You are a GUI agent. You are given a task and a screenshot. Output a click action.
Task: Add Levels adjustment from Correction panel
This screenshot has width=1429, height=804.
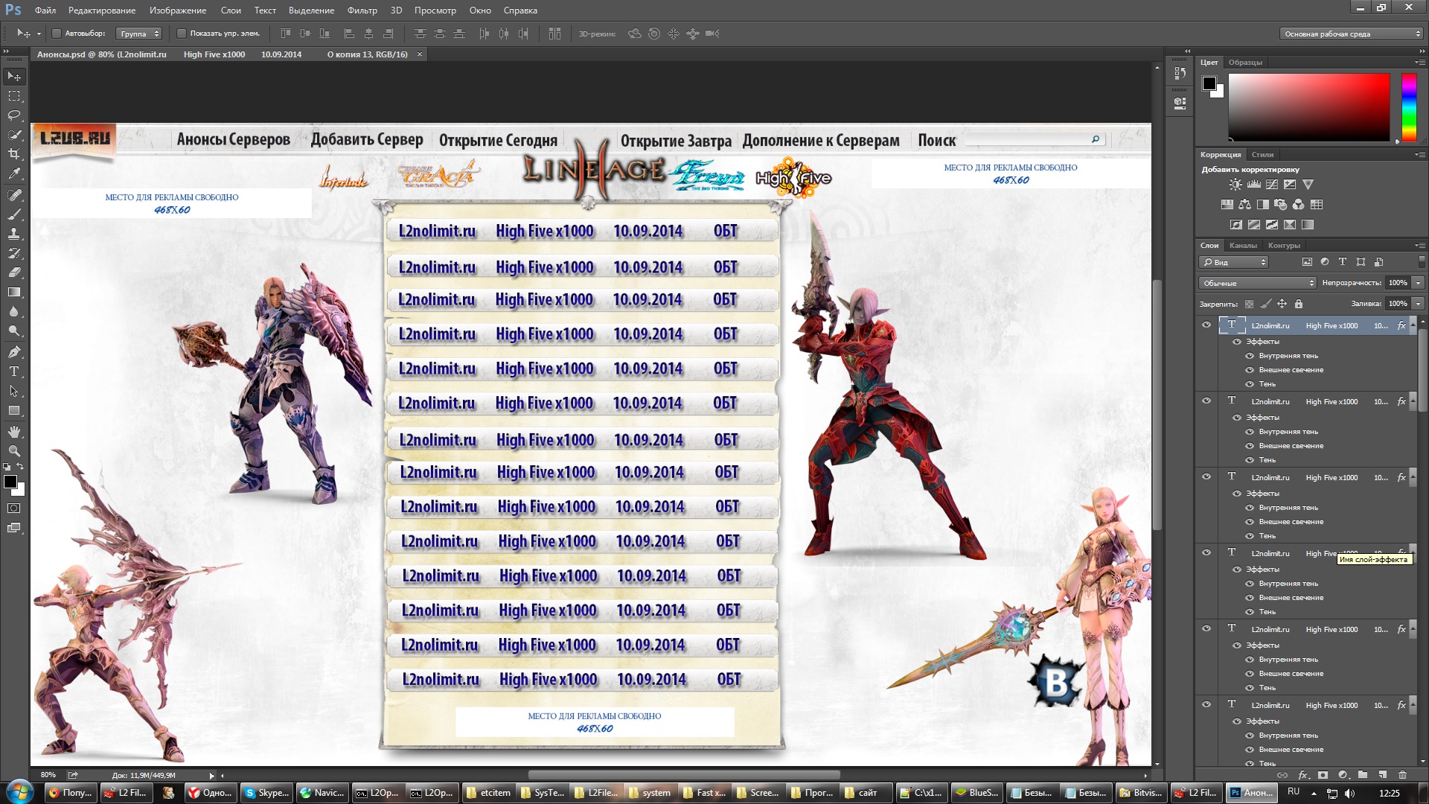click(x=1254, y=185)
